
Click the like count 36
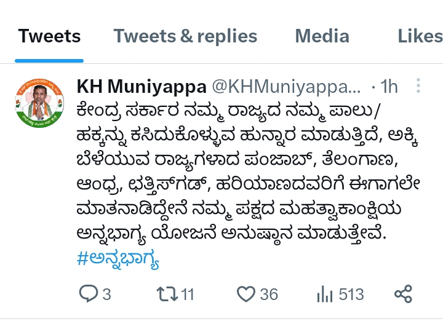click(269, 294)
